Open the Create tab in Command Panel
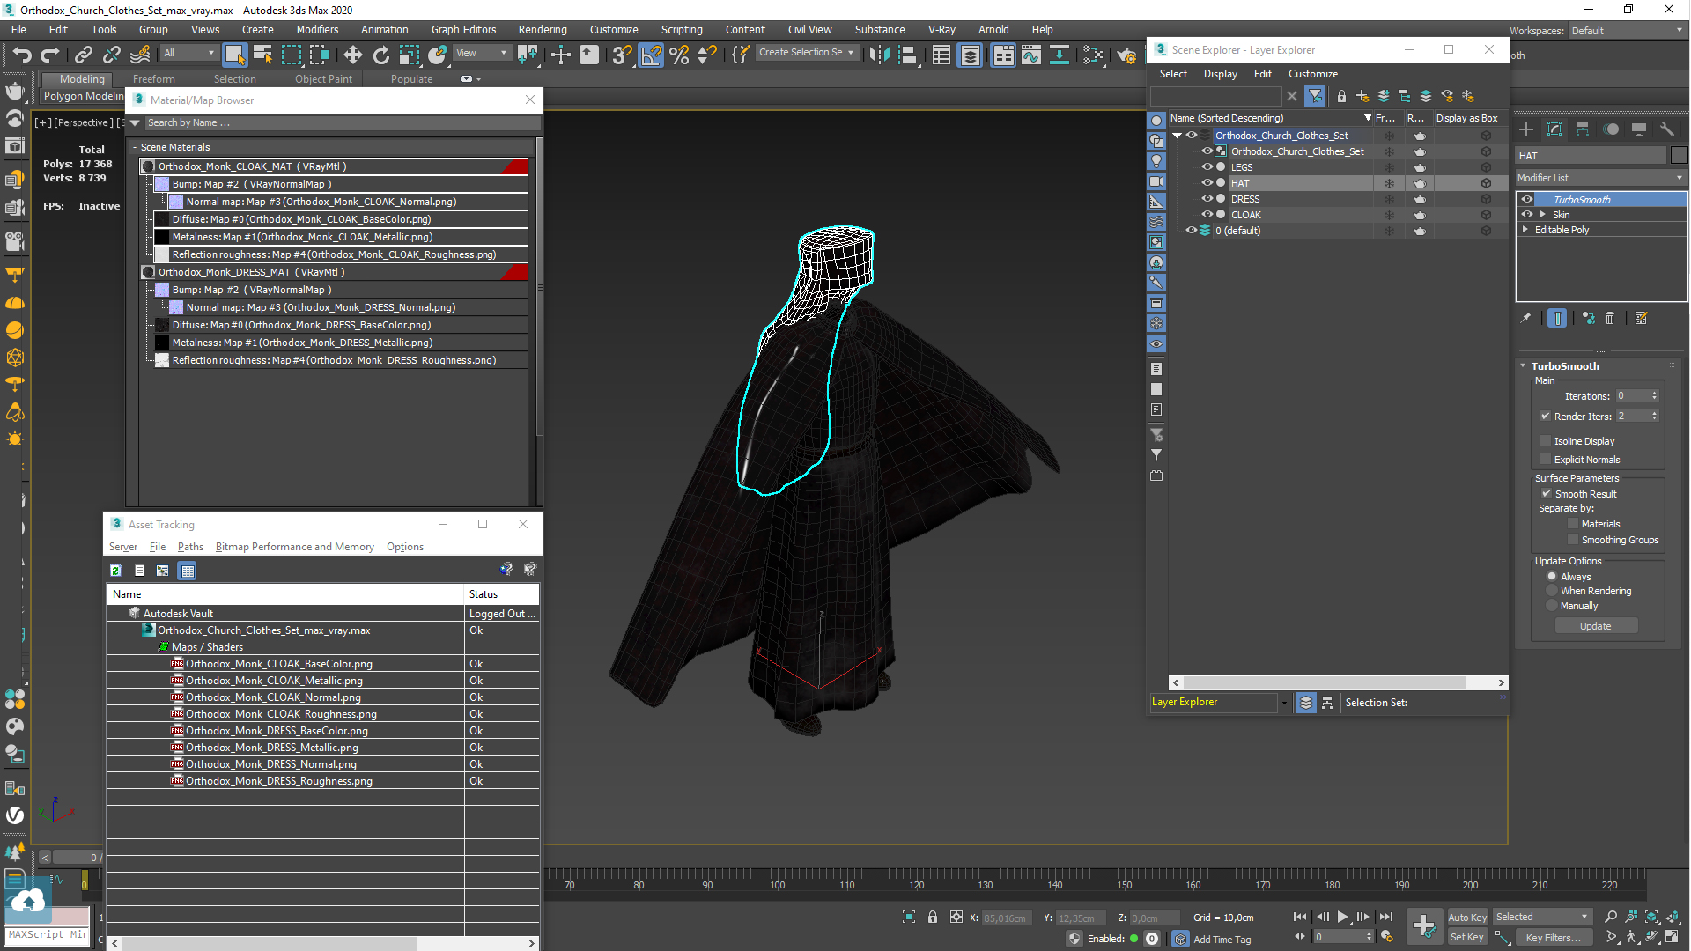The height and width of the screenshot is (951, 1691). (x=1526, y=129)
